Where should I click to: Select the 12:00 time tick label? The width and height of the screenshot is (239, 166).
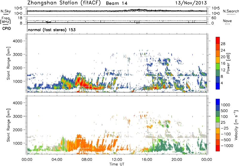click(x=117, y=160)
